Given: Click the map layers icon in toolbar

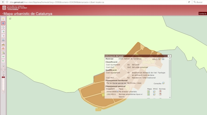Looking at the screenshot, I should (x=3, y=53).
